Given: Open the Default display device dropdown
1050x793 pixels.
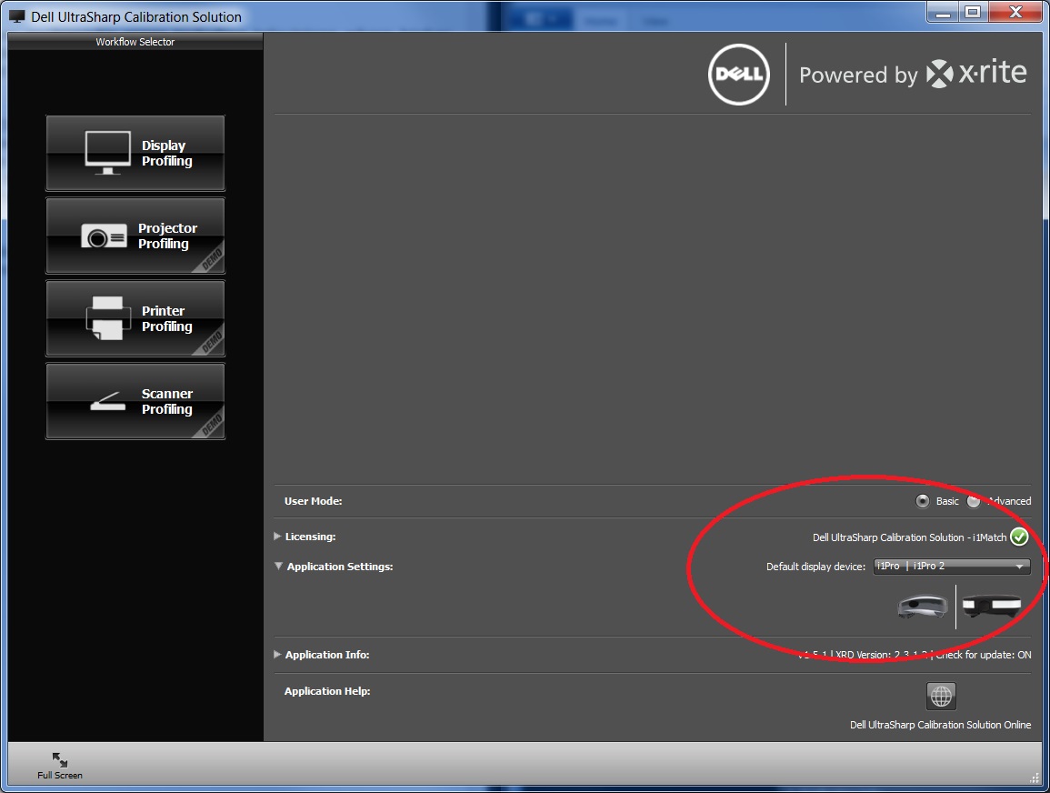Looking at the screenshot, I should (x=951, y=567).
